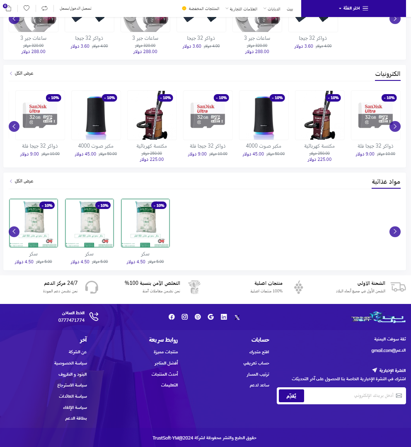Open the compare arrows icon
The width and height of the screenshot is (411, 447).
44,8
